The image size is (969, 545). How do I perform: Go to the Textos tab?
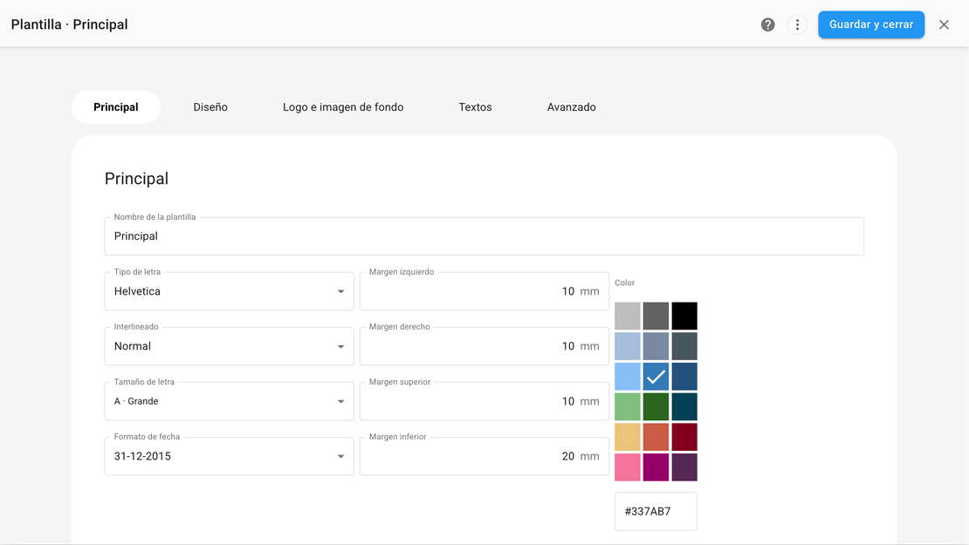coord(475,107)
